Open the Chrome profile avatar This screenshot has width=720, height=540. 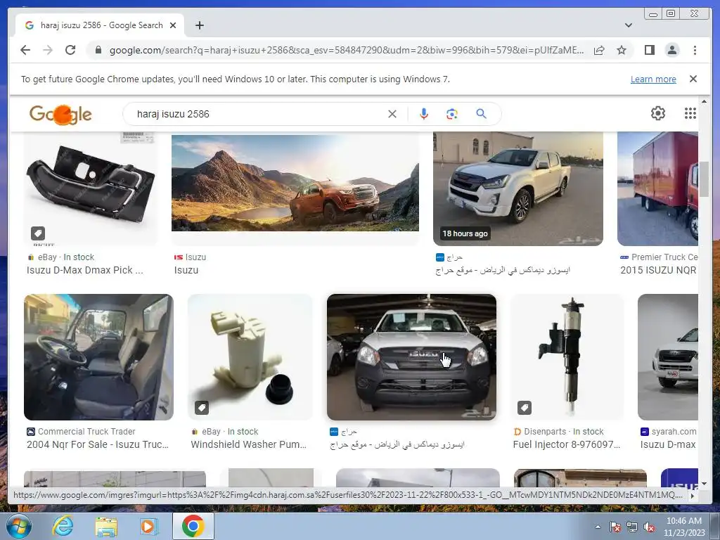[x=671, y=50]
